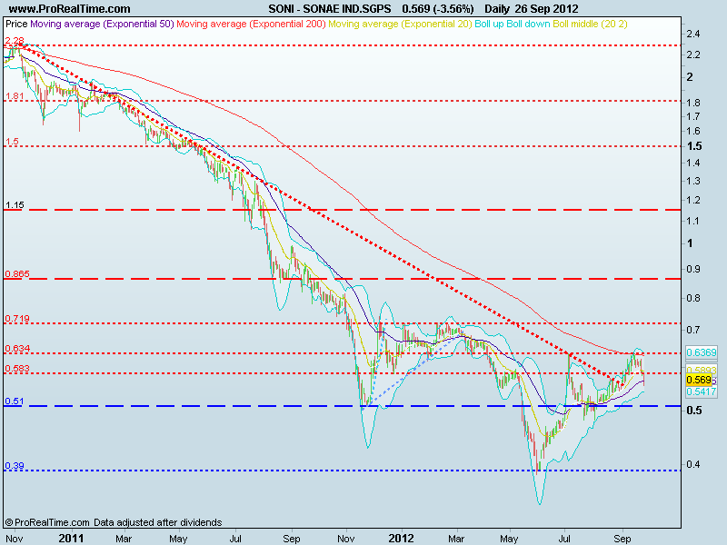This screenshot has height=545, width=727.
Task: Click the Jul label following May 2011
Action: pos(235,539)
